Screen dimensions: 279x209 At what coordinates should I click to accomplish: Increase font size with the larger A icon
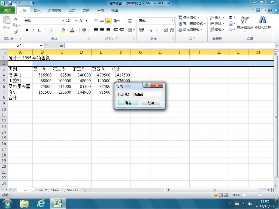click(81, 21)
